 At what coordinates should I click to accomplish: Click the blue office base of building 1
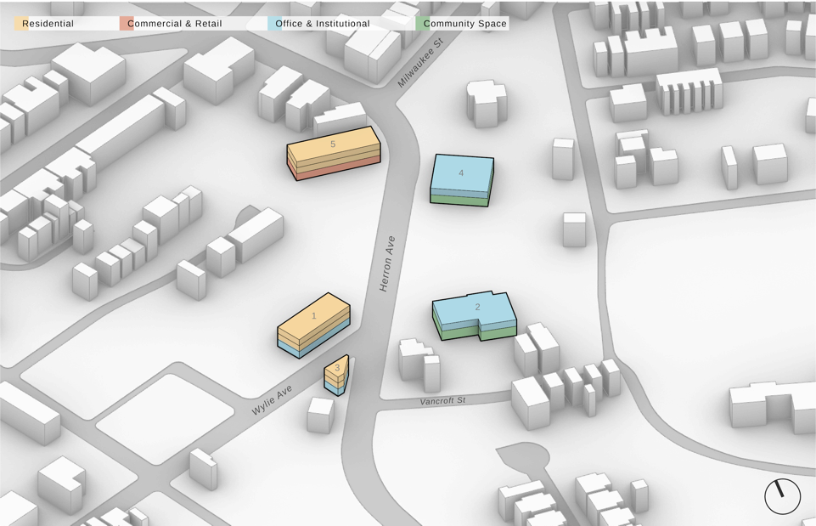[x=312, y=345]
